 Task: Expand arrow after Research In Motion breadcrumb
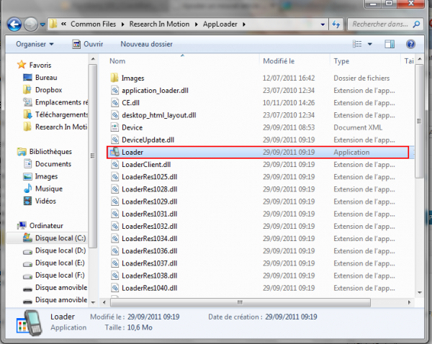tap(197, 24)
